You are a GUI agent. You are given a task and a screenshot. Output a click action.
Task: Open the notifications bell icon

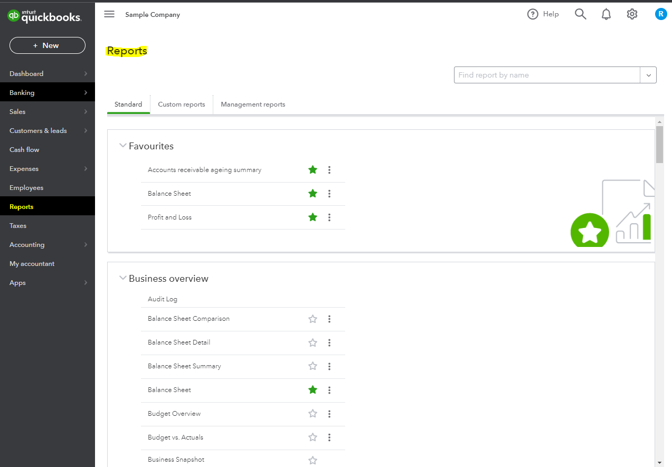click(606, 14)
